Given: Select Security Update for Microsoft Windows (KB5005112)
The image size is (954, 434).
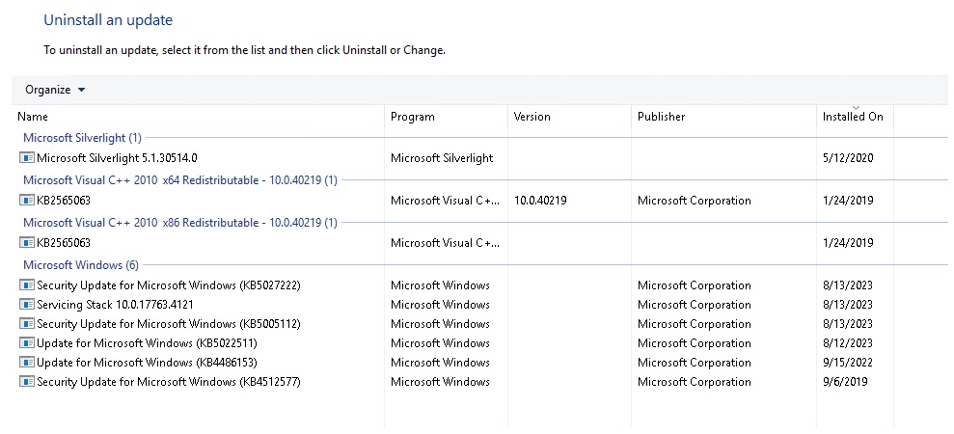Looking at the screenshot, I should click(169, 324).
